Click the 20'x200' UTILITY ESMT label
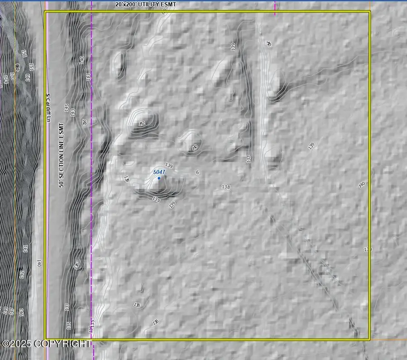407x360 pixels. tap(145, 5)
